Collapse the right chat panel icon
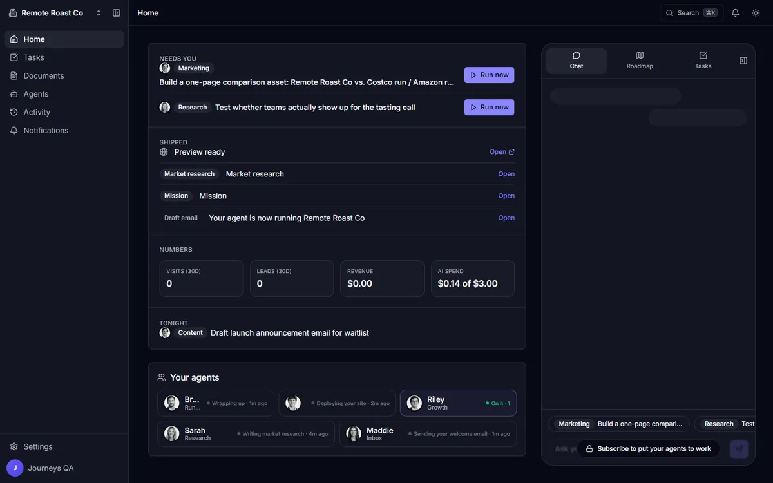This screenshot has height=483, width=773. point(743,61)
